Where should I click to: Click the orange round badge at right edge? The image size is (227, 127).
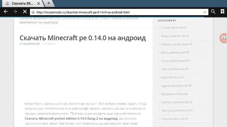pyautogui.click(x=223, y=38)
